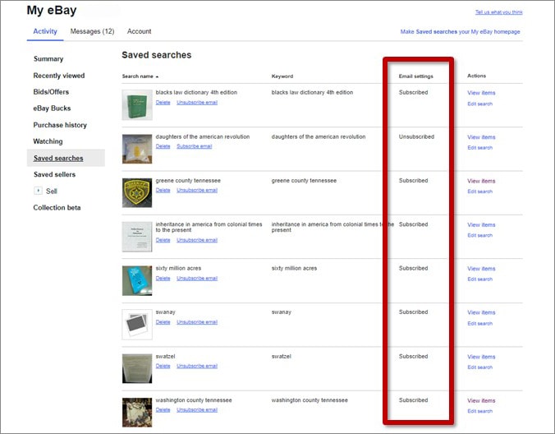Go to Summary in sidebar
Image resolution: width=555 pixels, height=434 pixels.
coord(48,59)
